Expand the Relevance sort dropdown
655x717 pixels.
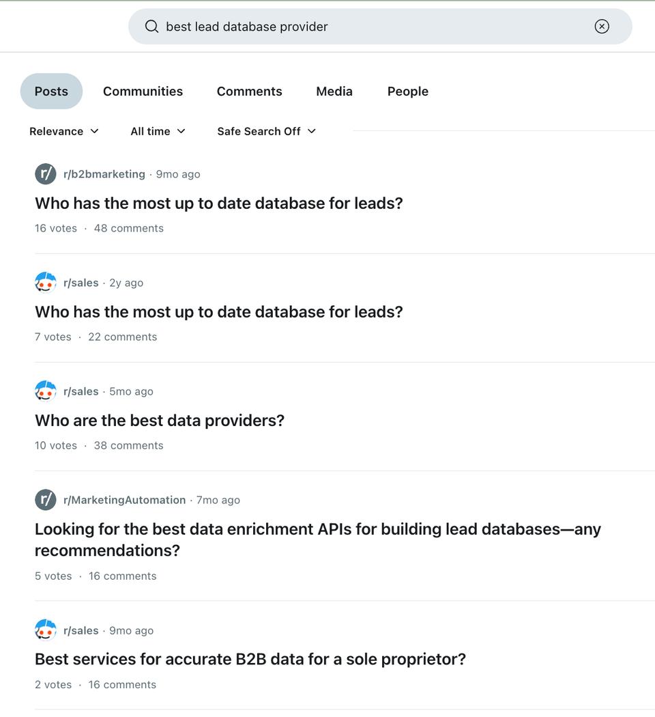(x=64, y=131)
